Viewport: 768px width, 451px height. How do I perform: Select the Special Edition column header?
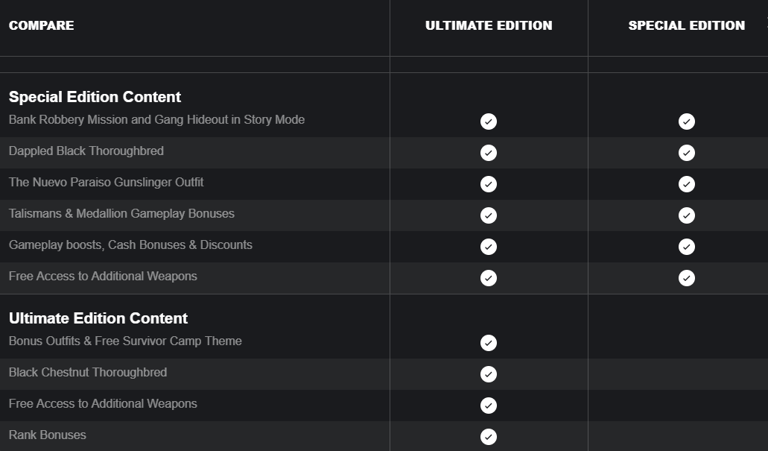coord(687,25)
